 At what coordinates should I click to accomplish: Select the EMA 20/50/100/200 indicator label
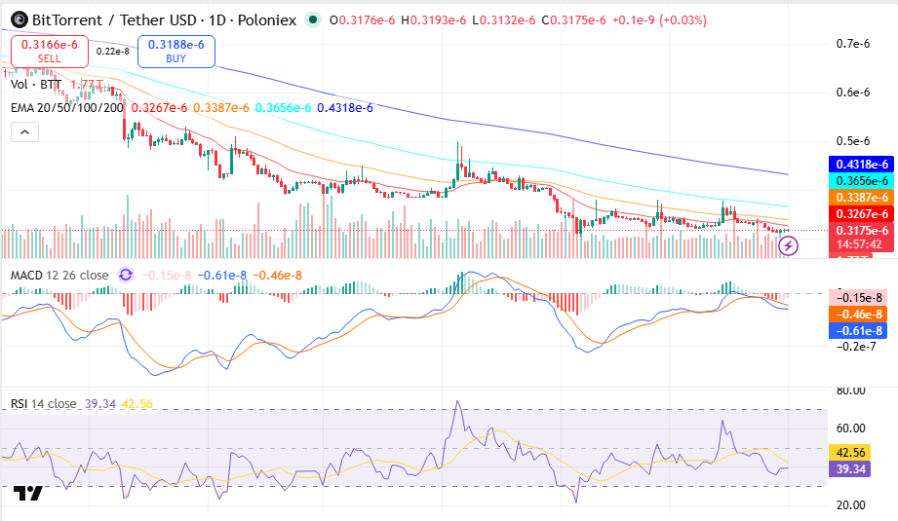pyautogui.click(x=67, y=107)
